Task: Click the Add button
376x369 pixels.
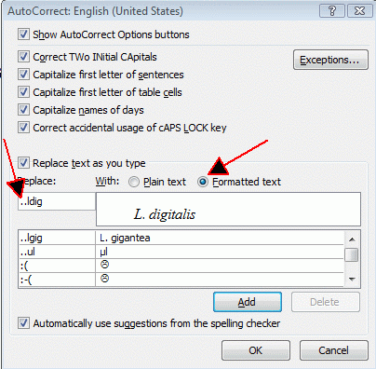Action: pyautogui.click(x=248, y=302)
